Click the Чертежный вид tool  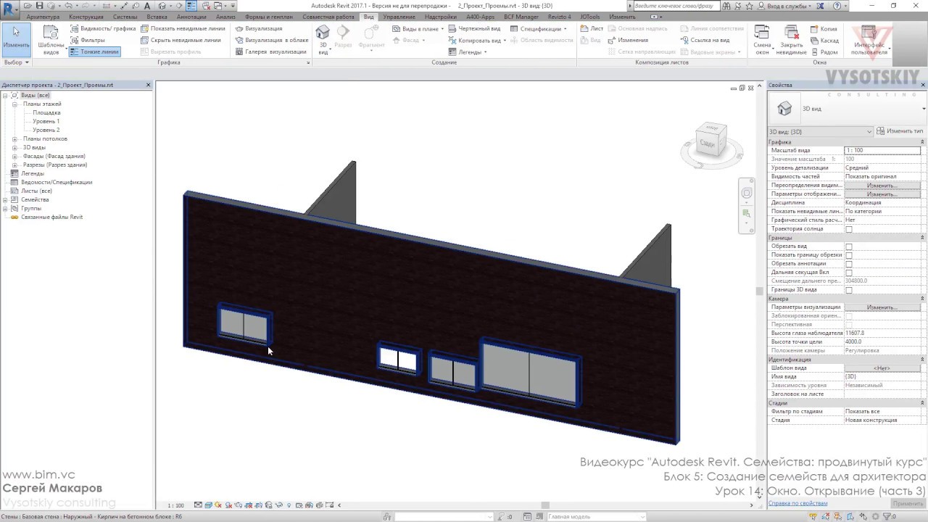point(474,29)
